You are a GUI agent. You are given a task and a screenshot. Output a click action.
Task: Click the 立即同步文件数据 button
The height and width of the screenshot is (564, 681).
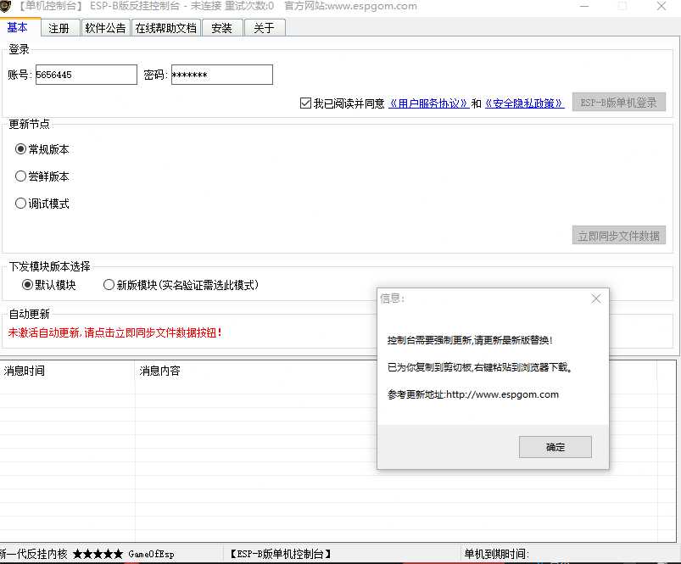coord(618,236)
